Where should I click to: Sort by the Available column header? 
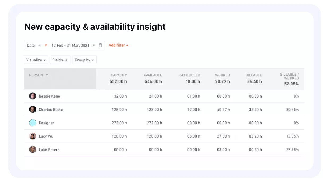[x=153, y=75]
